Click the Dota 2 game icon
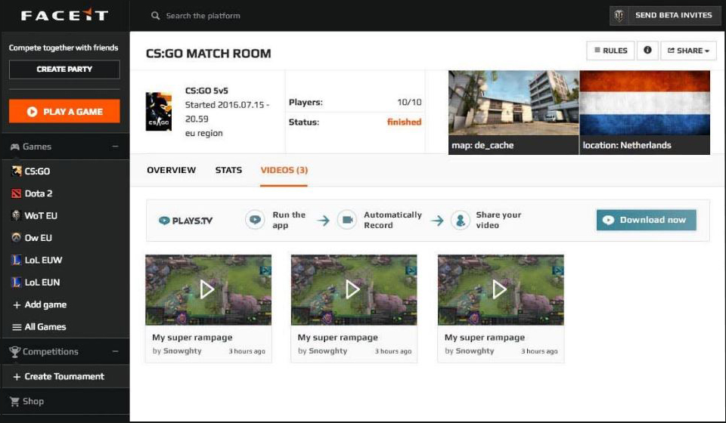This screenshot has height=423, width=726. [16, 193]
